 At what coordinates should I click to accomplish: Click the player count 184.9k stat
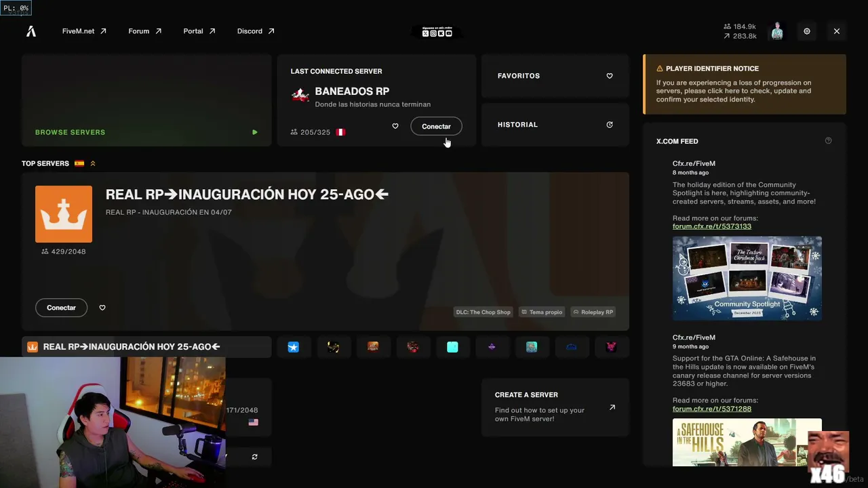coord(740,26)
